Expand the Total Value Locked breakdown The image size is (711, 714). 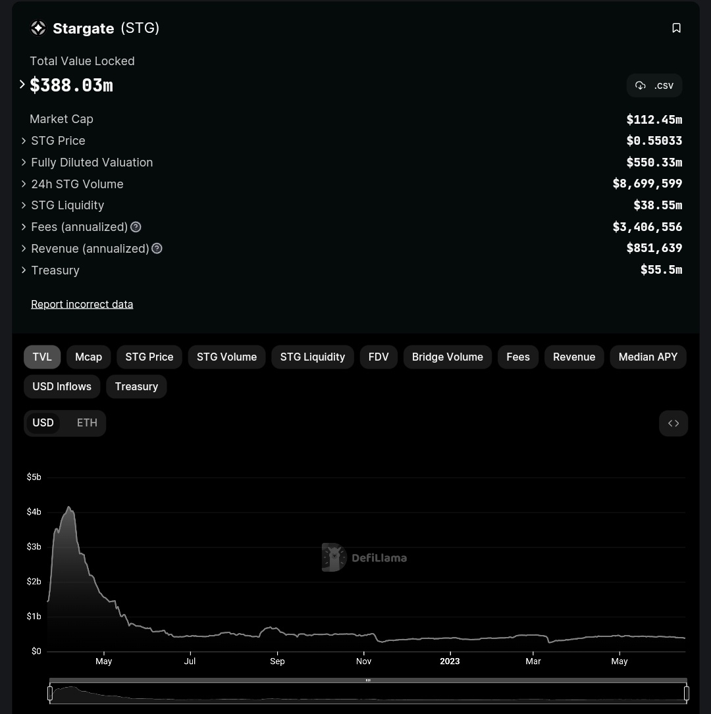(x=22, y=85)
